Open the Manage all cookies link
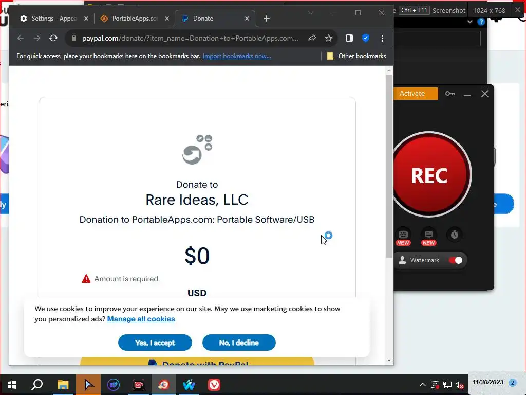The width and height of the screenshot is (526, 395). coord(141,319)
